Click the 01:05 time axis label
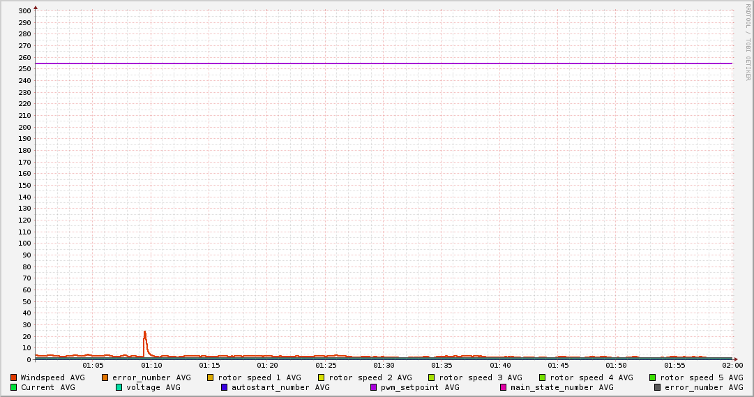Viewport: 754px width, 397px height. pos(93,366)
